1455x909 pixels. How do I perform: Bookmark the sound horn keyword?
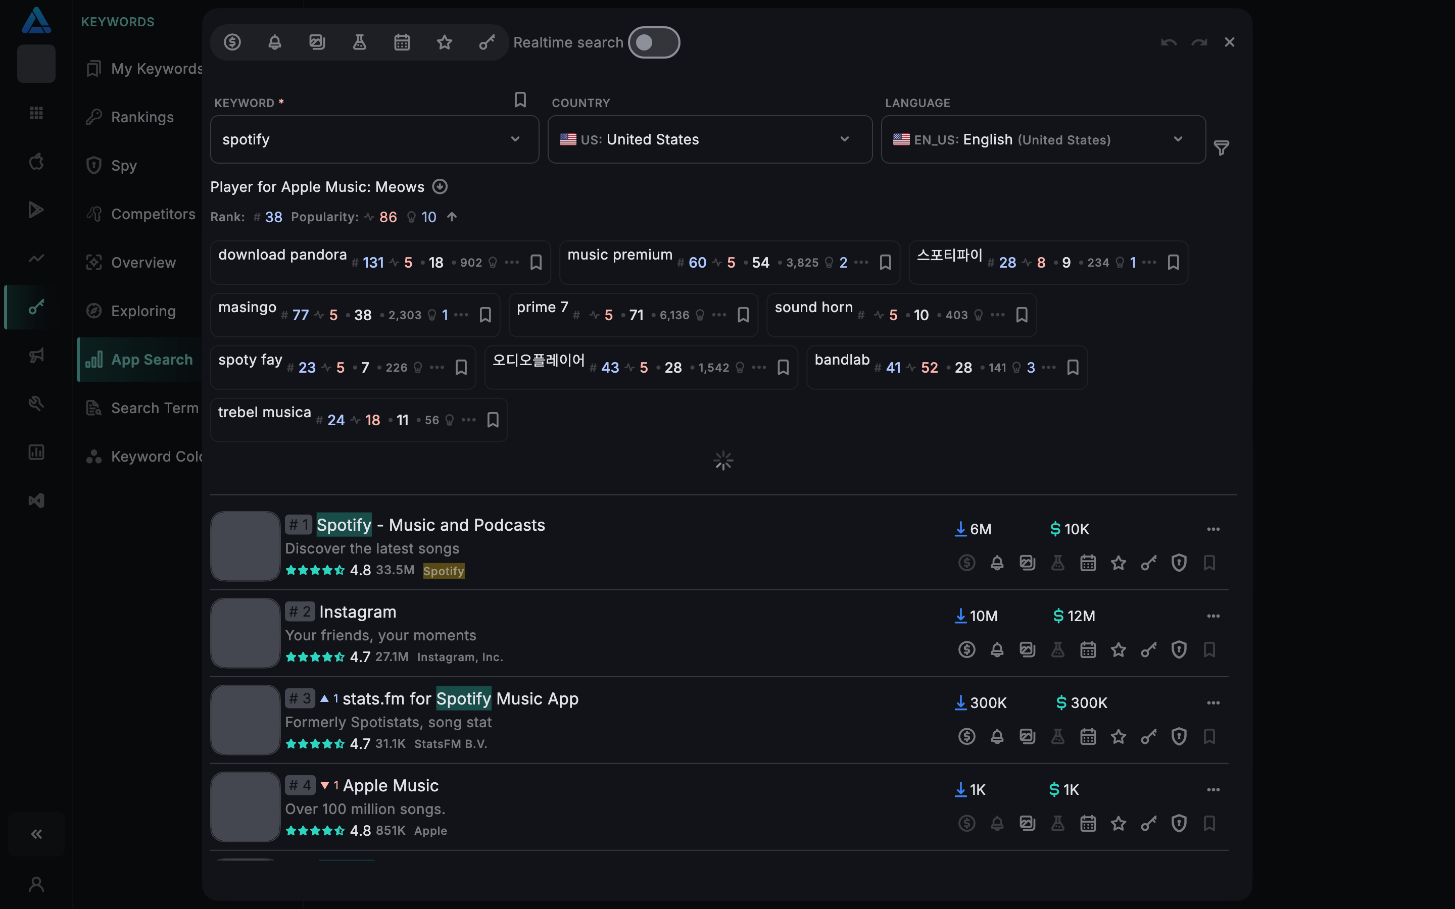[1022, 315]
